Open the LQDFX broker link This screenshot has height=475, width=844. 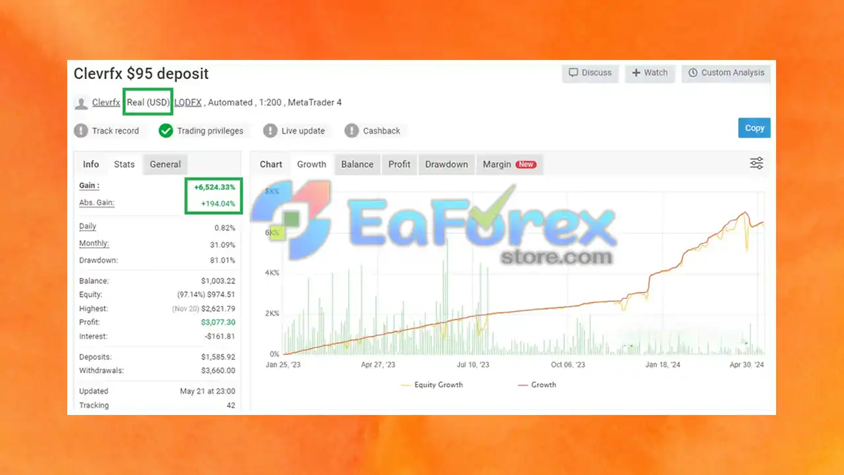click(x=188, y=102)
